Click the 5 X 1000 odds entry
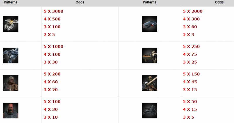Viewport: 234px width, 123px height. [53, 46]
